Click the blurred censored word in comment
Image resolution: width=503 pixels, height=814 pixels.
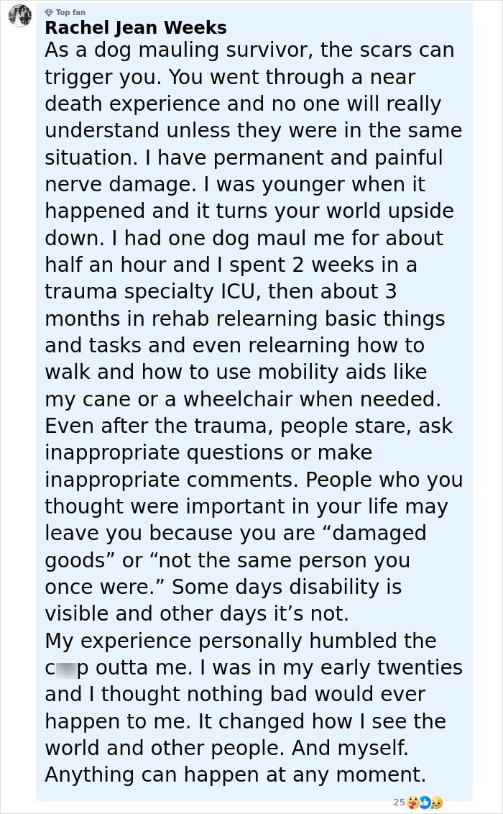[x=66, y=668]
